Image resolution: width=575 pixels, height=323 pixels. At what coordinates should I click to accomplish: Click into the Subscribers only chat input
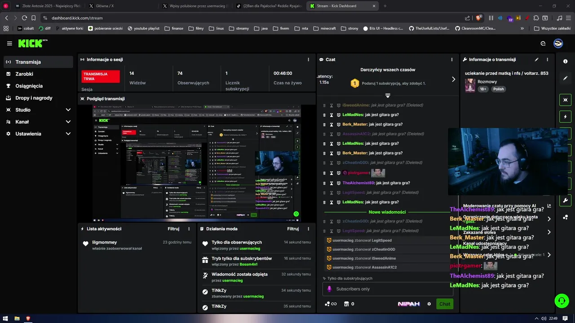click(388, 289)
